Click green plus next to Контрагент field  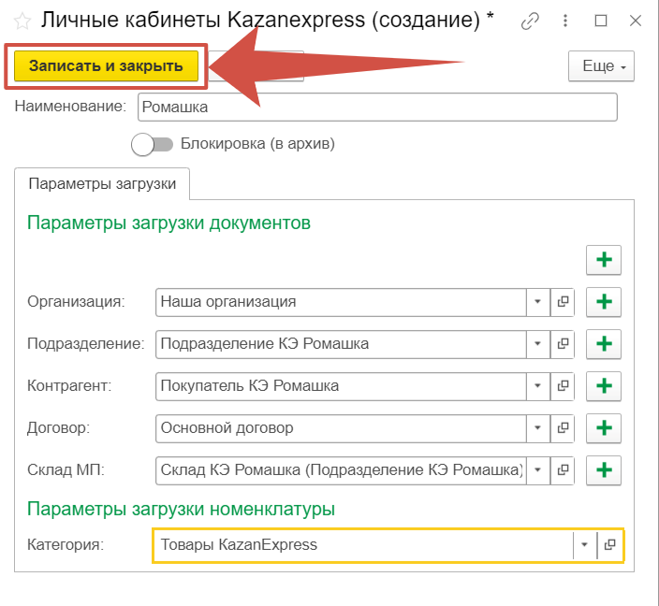[604, 386]
